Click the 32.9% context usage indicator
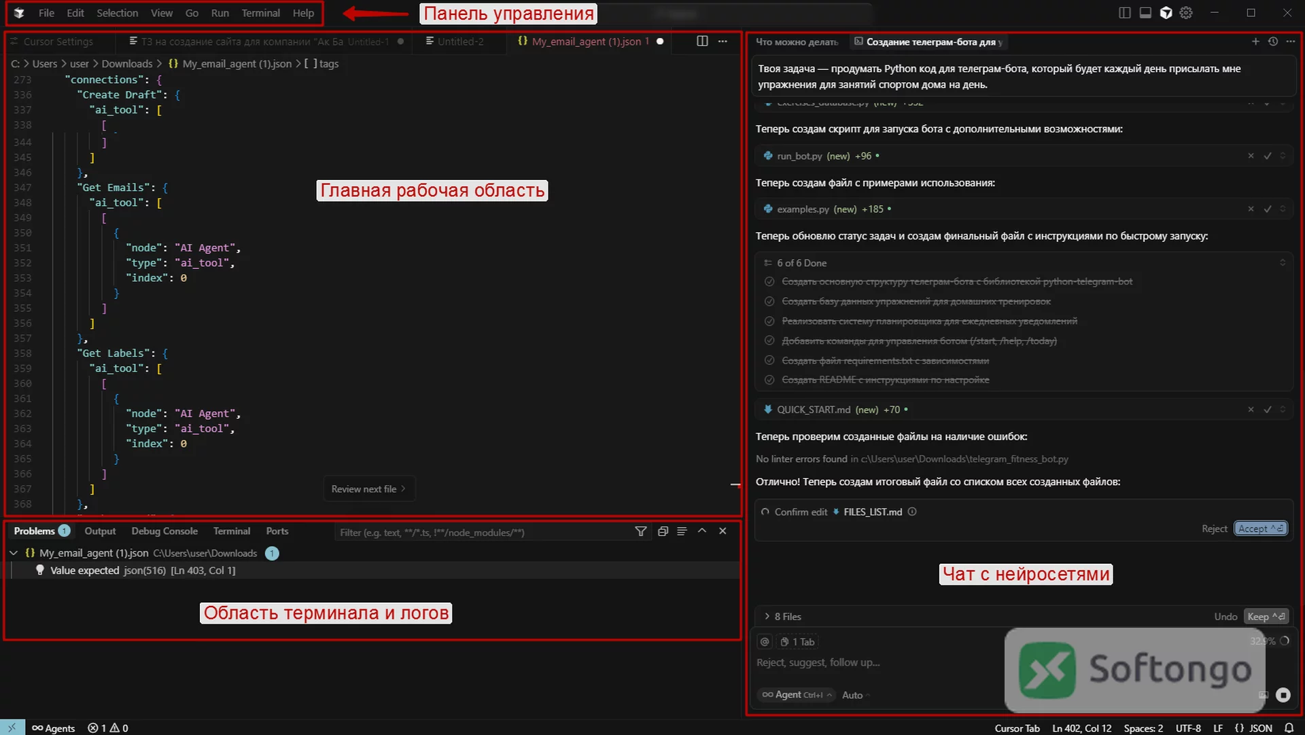Viewport: 1305px width, 735px height. (1270, 641)
